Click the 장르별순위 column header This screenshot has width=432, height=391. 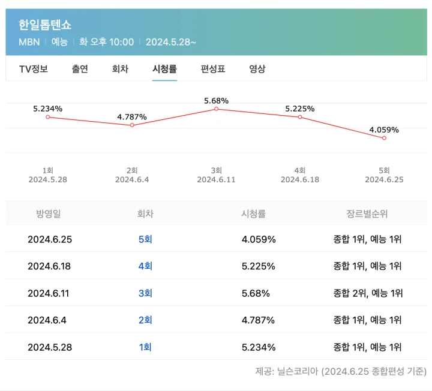point(367,213)
